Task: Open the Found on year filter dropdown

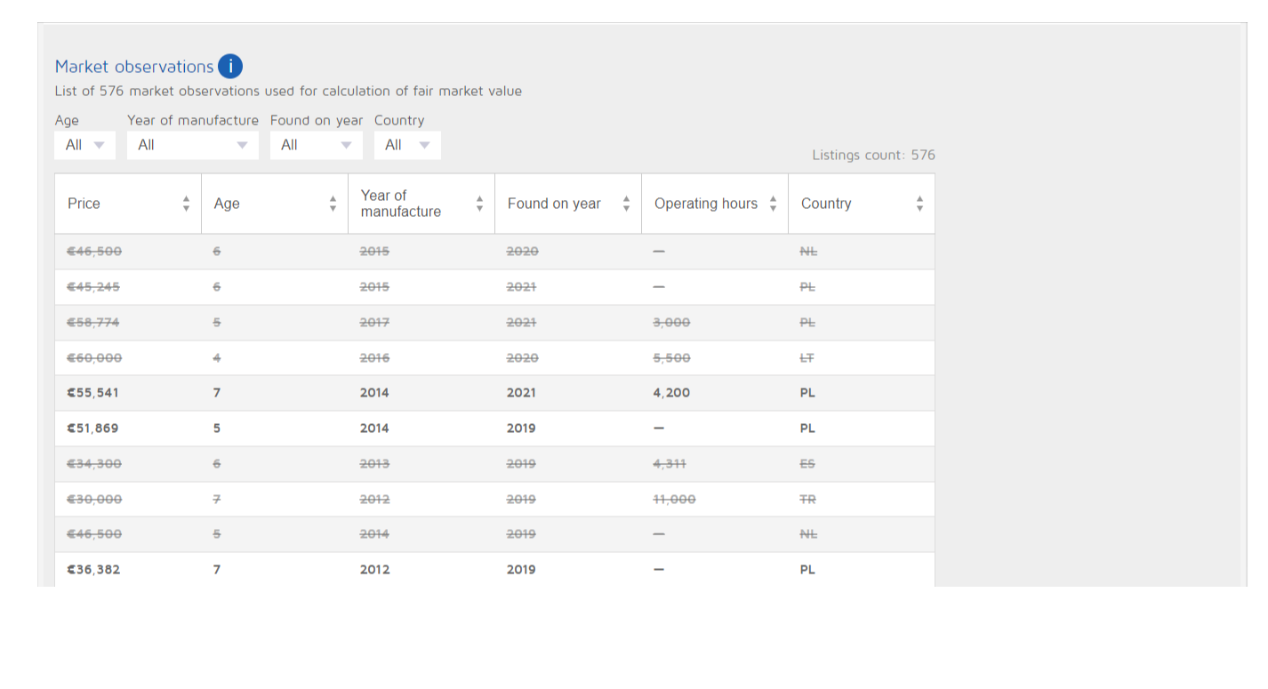Action: click(317, 145)
